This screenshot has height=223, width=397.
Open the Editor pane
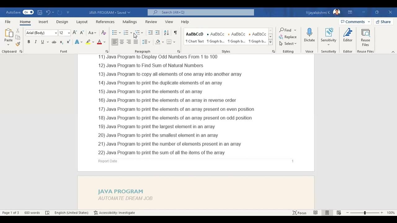point(348,35)
